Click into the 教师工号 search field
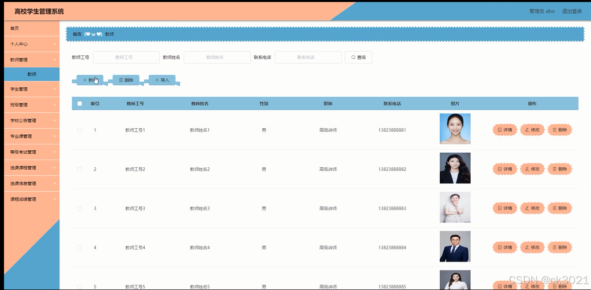This screenshot has height=290, width=591. (126, 57)
